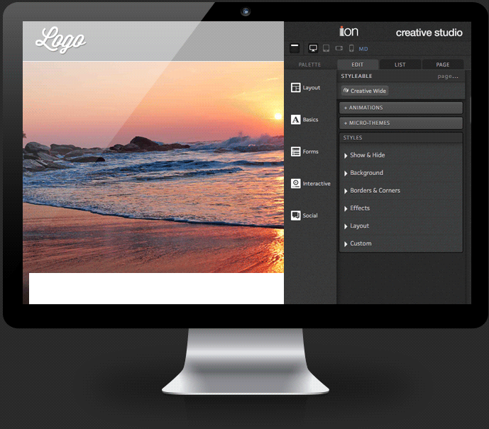Toggle the MD breakpoint label
489x429 pixels.
coord(363,49)
